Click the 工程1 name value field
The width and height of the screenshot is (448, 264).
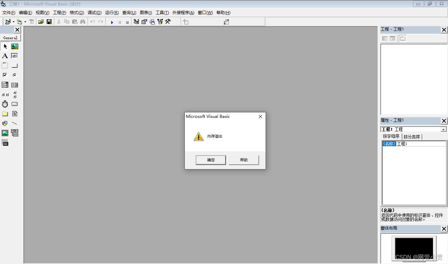(421, 144)
